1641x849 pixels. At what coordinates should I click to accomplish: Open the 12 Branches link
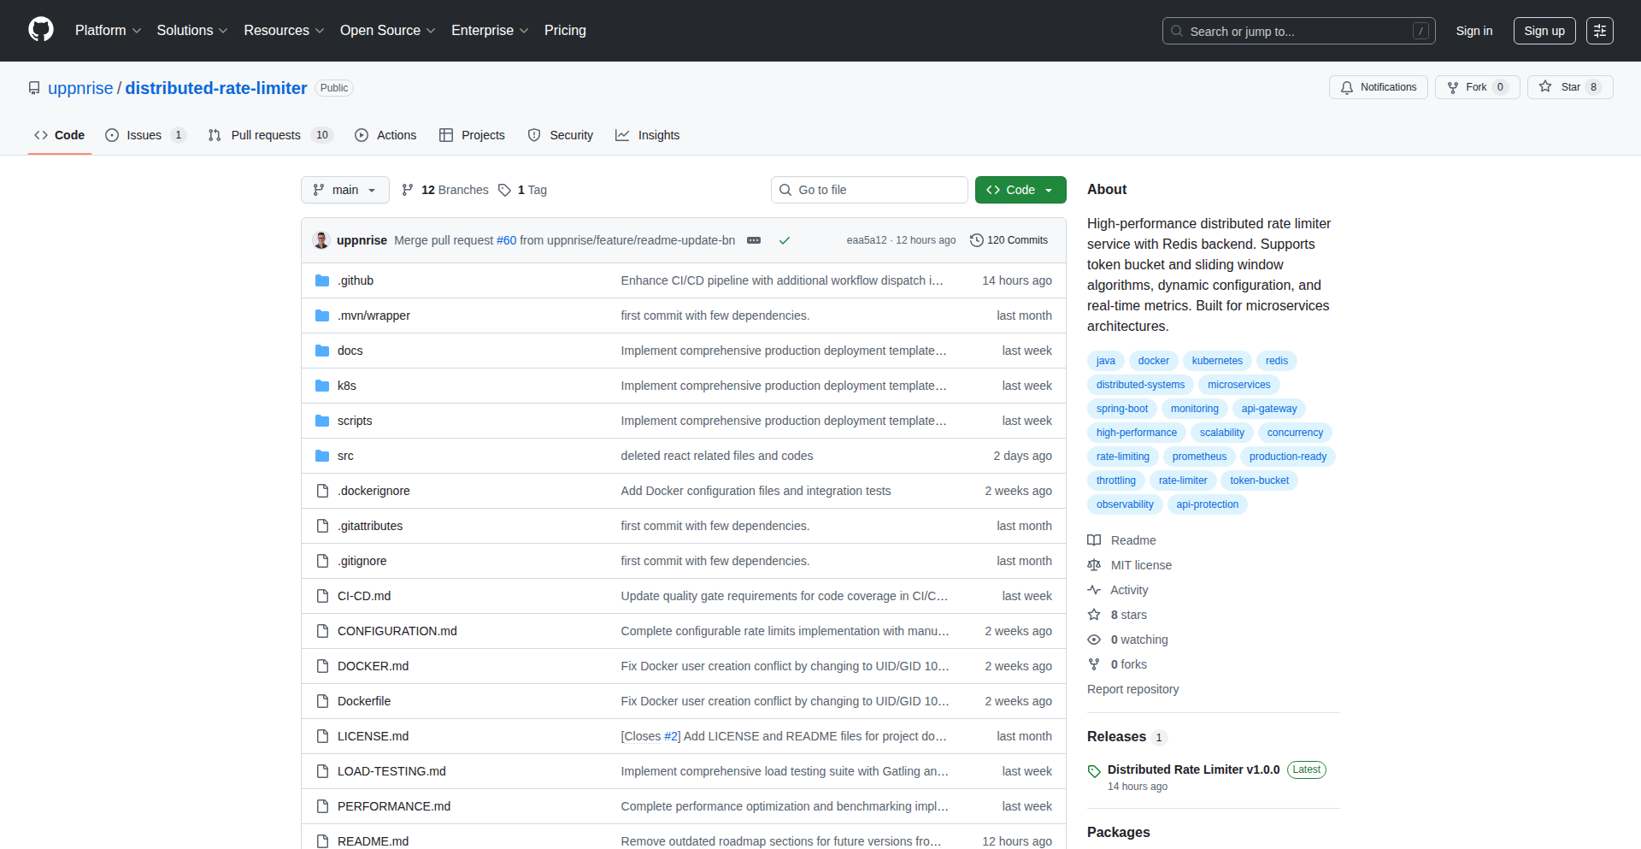tap(445, 190)
